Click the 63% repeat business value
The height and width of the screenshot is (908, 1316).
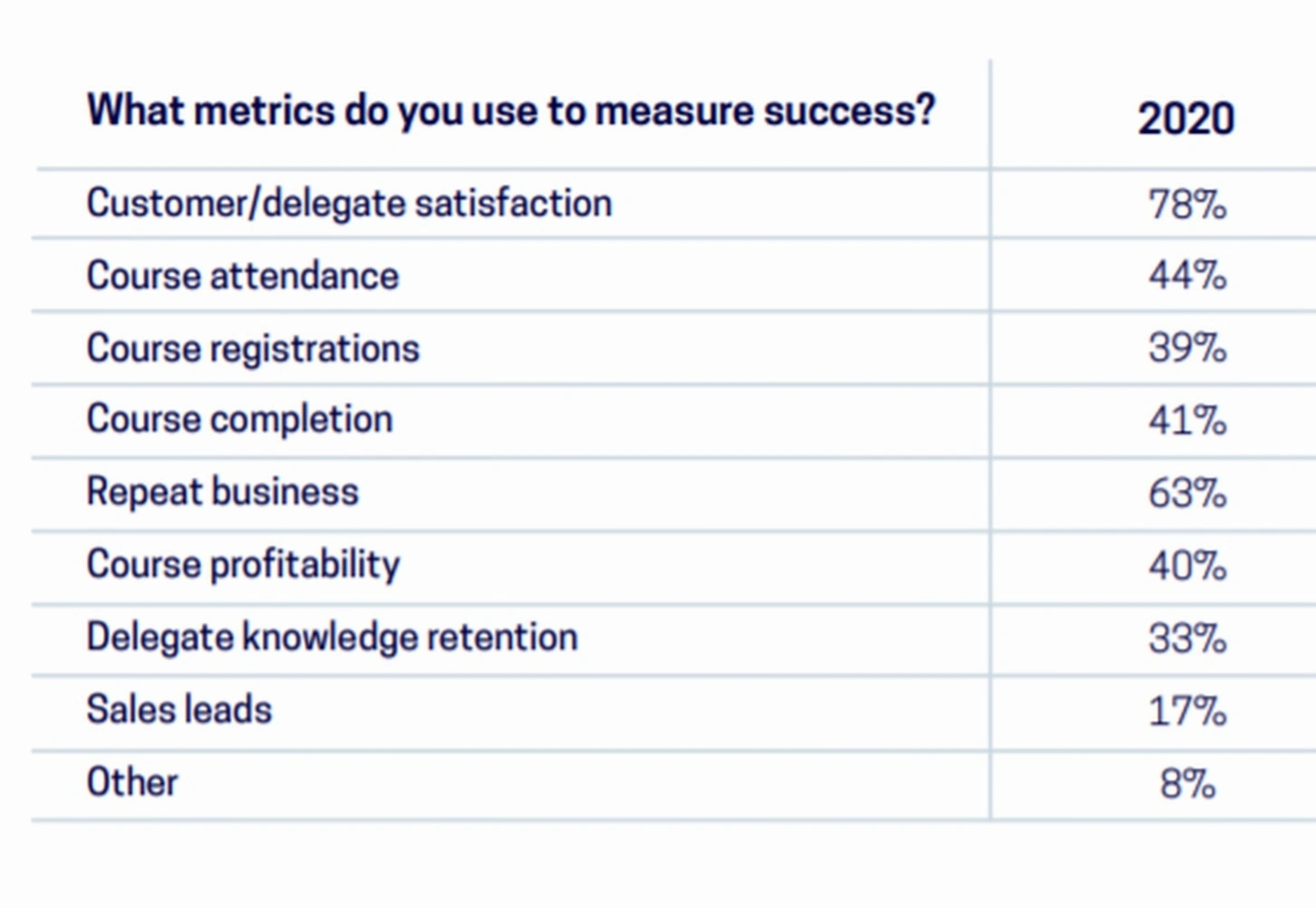click(1187, 493)
